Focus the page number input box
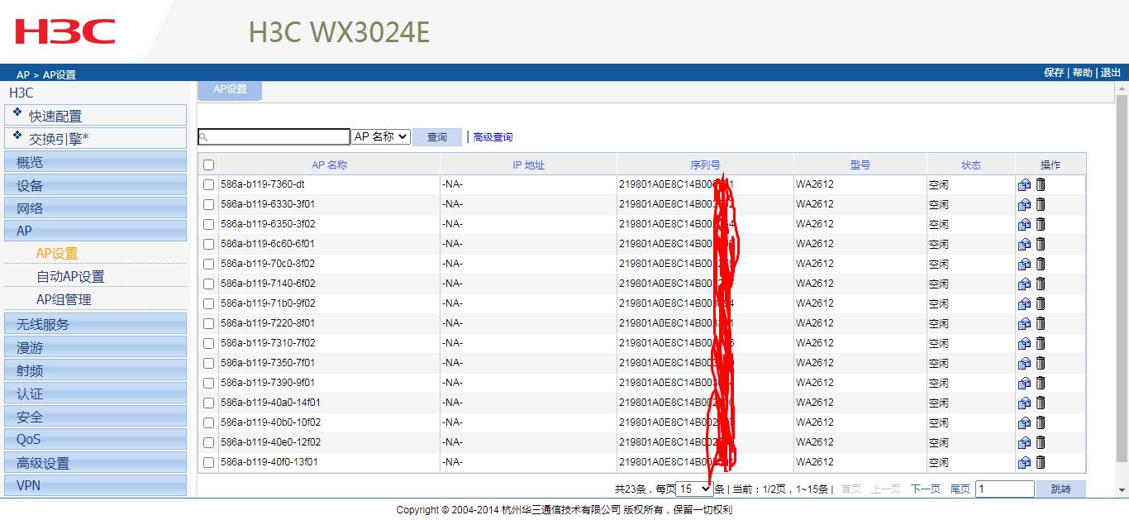1129x520 pixels. pyautogui.click(x=1005, y=489)
